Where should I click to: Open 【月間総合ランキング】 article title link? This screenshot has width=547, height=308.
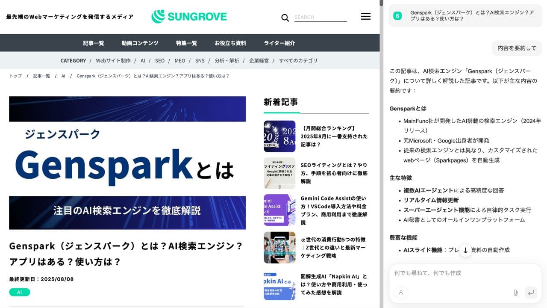coord(334,136)
